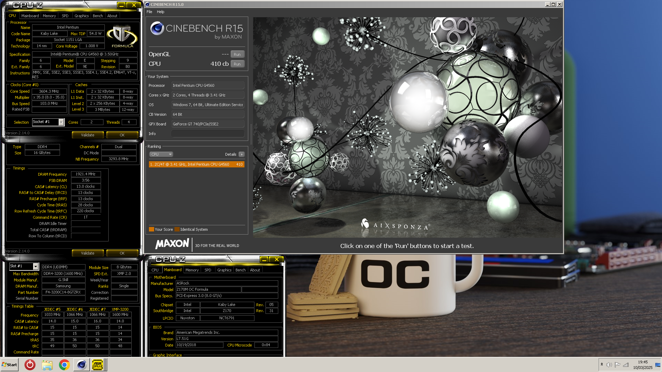Click the 410 cb CPU score
Image resolution: width=662 pixels, height=372 pixels.
pyautogui.click(x=220, y=64)
